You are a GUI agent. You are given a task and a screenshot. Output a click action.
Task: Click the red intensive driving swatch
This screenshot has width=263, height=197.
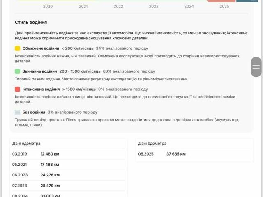click(17, 89)
